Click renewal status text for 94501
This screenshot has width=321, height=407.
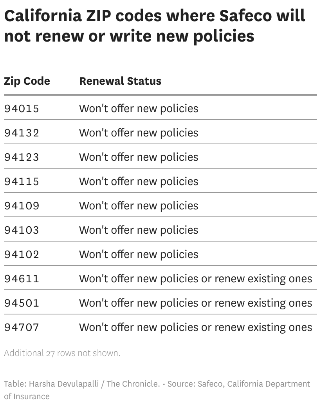(195, 303)
